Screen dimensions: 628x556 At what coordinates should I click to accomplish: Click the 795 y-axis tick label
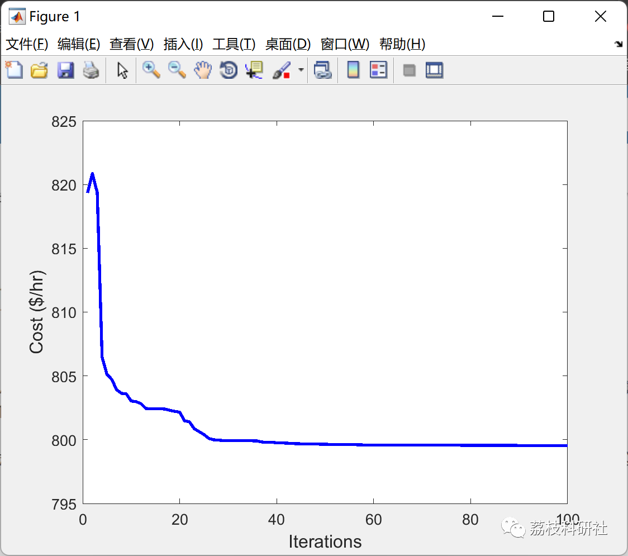pos(64,505)
